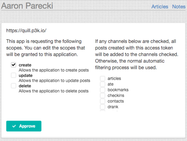The height and width of the screenshot is (141, 187).
Task: Enable the update scope checkbox
Action: (x=13, y=75)
